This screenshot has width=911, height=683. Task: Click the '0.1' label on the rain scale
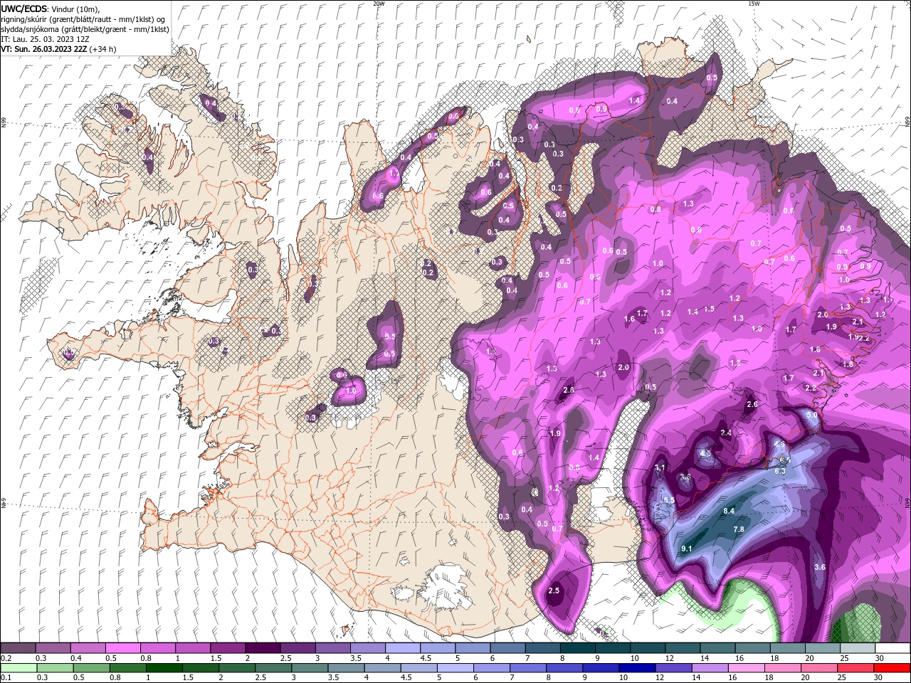point(6,678)
